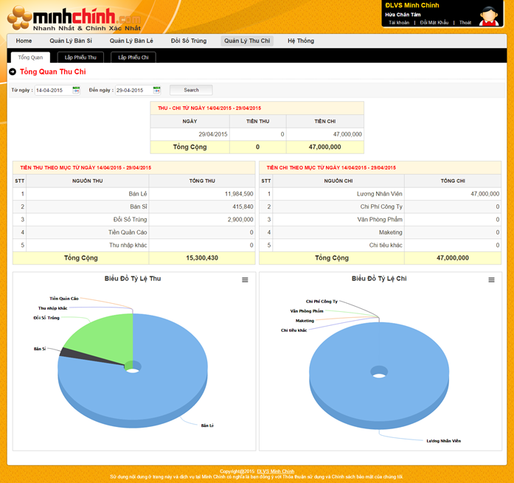Image resolution: width=514 pixels, height=483 pixels.
Task: Select the Hệ Thống menu
Action: click(x=301, y=41)
